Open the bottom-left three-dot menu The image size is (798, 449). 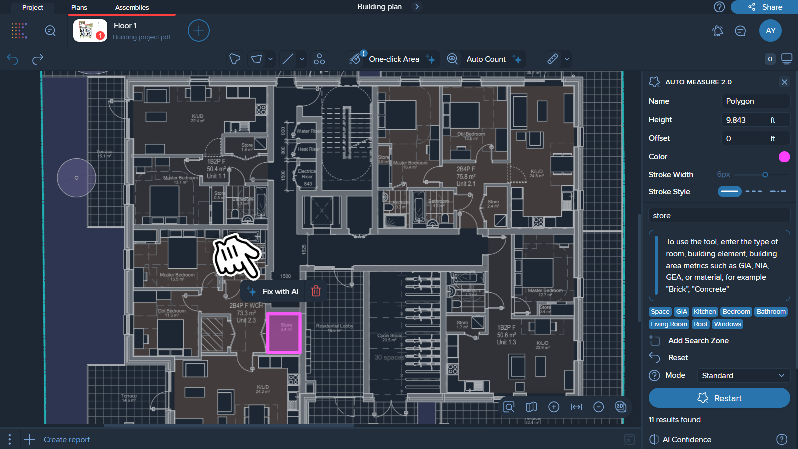pyautogui.click(x=9, y=439)
